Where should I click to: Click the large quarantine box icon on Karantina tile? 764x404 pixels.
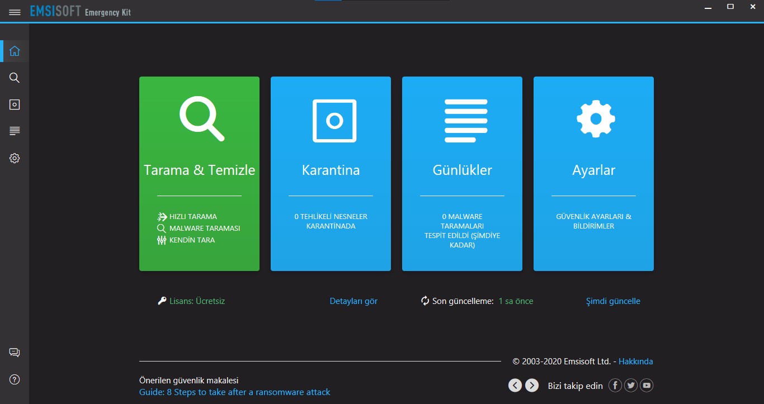(334, 121)
